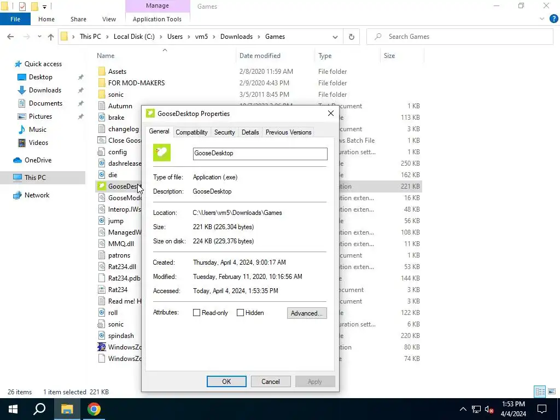Open Documents in the navigation pane
The width and height of the screenshot is (560, 420).
[x=45, y=103]
